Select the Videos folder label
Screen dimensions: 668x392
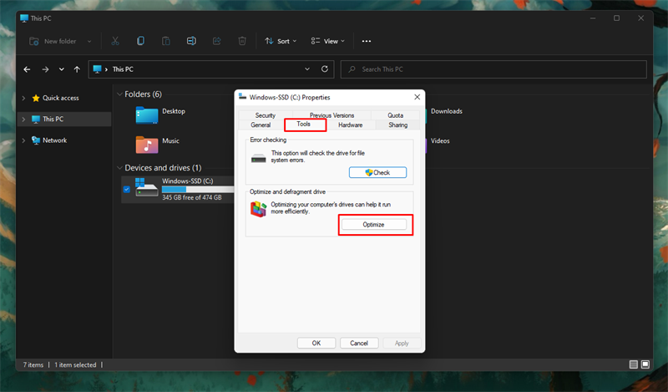(x=440, y=140)
